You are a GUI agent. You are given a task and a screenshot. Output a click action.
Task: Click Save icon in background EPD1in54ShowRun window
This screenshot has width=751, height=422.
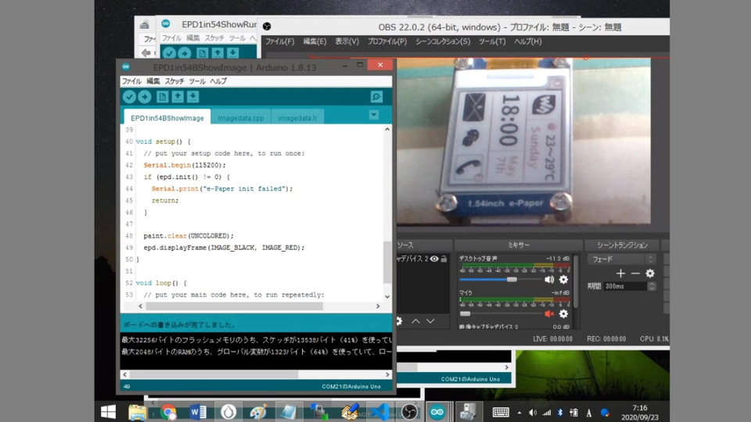[x=233, y=52]
